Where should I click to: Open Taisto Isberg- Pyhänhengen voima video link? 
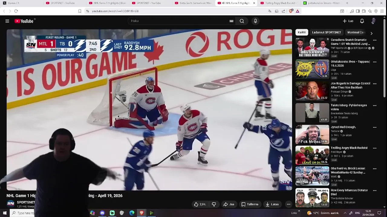[x=349, y=107]
